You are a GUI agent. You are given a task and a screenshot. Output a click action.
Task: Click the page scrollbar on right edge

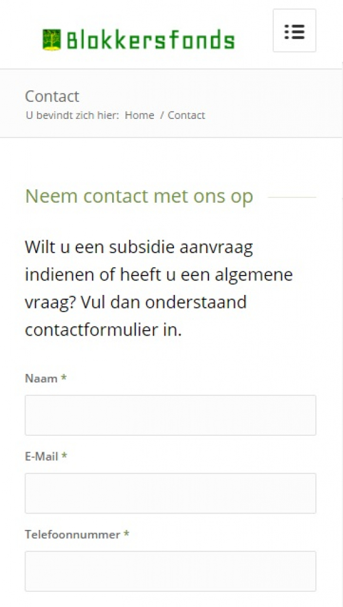click(x=342, y=130)
